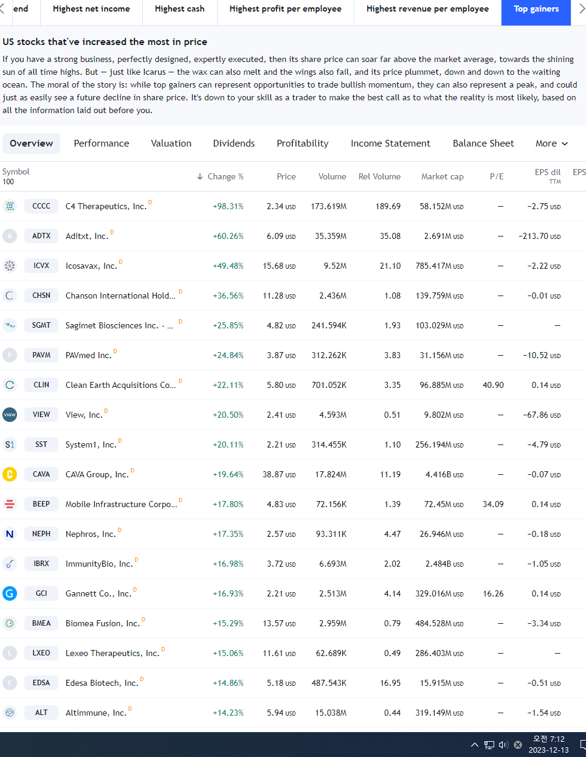Switch to the Profitability tab
This screenshot has height=757, width=586.
pyautogui.click(x=303, y=143)
